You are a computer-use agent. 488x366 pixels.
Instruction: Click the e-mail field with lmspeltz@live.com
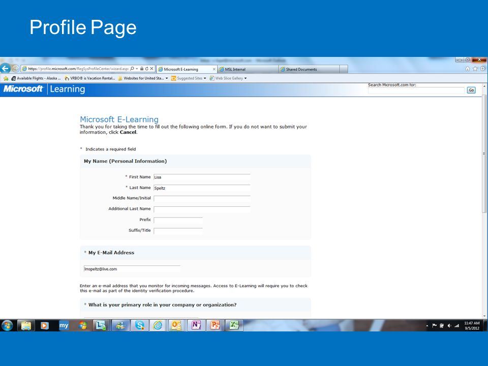coord(132,269)
